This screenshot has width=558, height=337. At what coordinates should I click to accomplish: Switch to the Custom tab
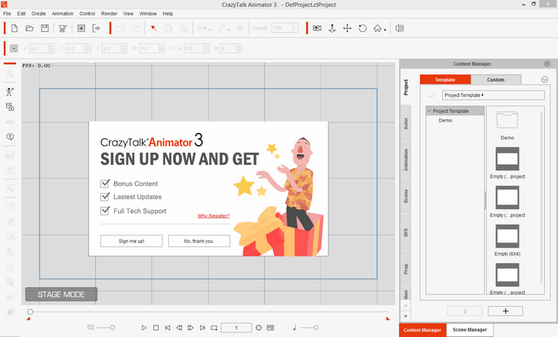pyautogui.click(x=496, y=80)
